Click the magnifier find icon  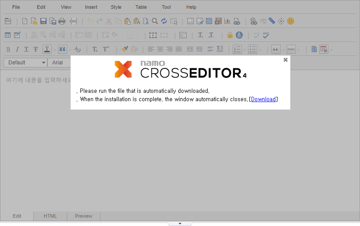155,21
